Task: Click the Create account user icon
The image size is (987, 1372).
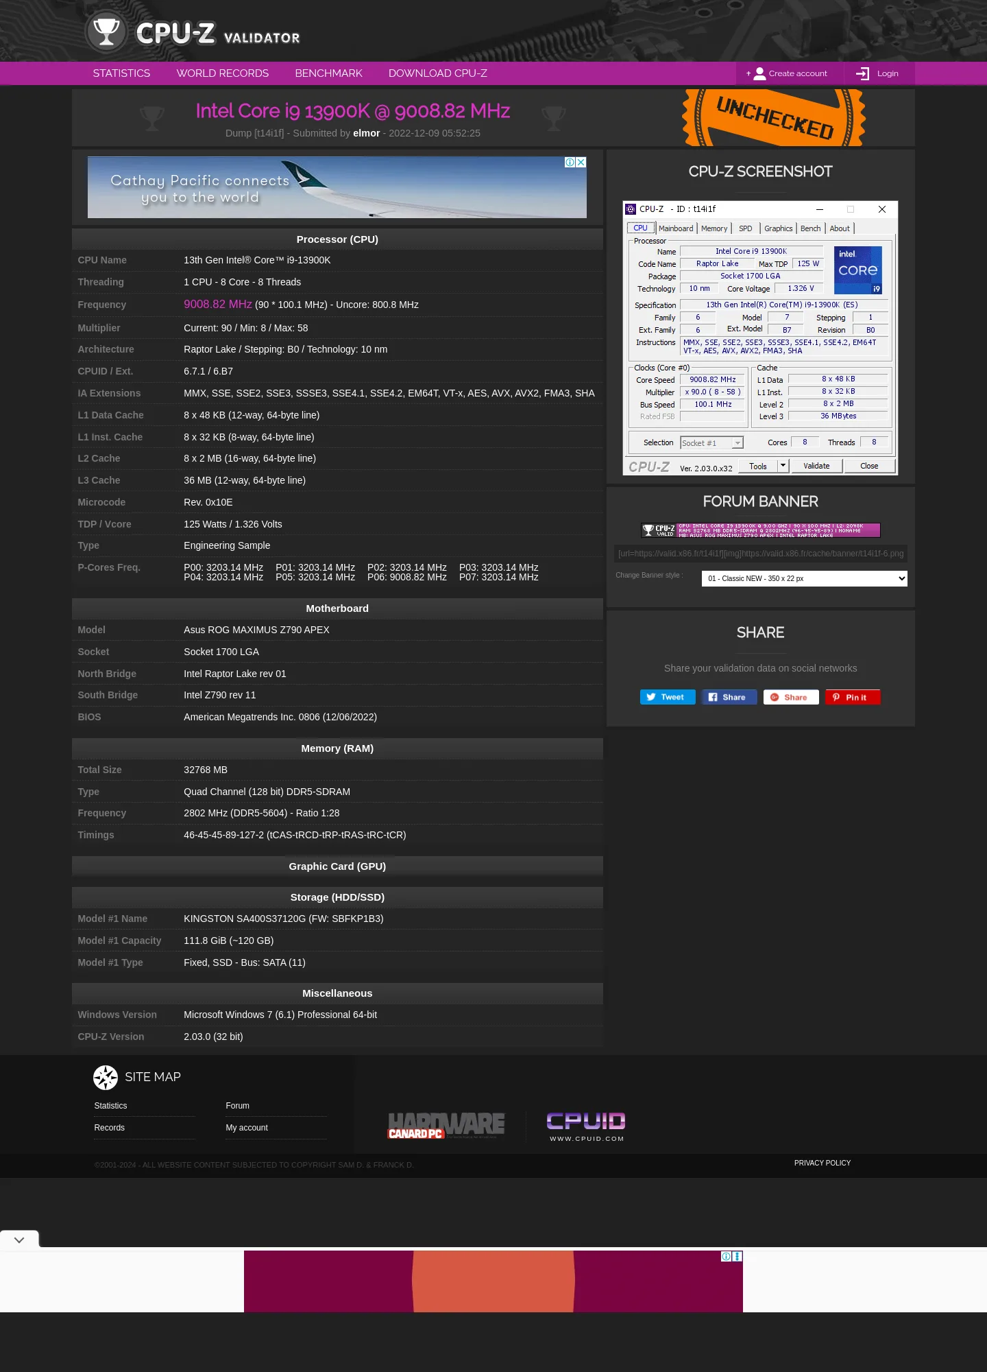Action: [759, 73]
